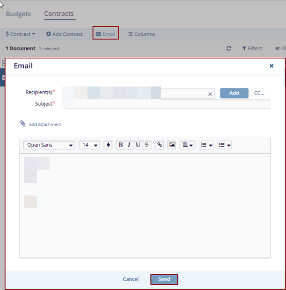The height and width of the screenshot is (290, 286).
Task: Click the refresh icon next to Filters
Action: [x=229, y=48]
